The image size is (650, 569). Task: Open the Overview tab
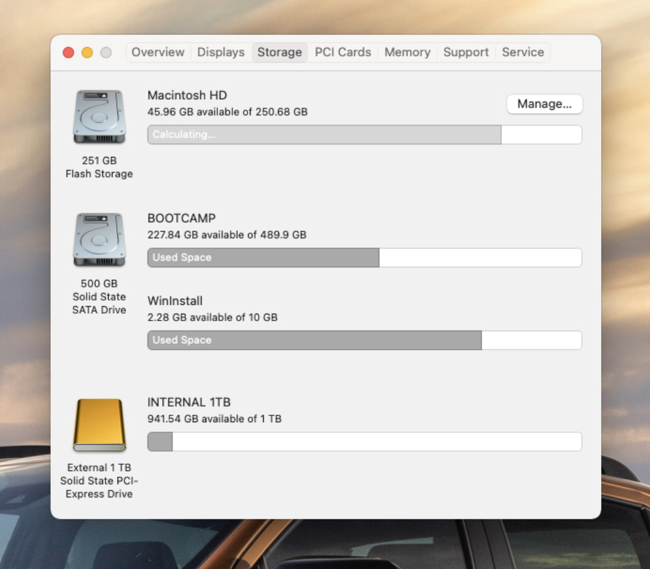point(158,52)
